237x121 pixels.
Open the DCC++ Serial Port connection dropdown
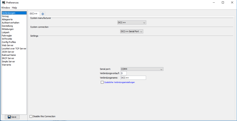click(132, 32)
